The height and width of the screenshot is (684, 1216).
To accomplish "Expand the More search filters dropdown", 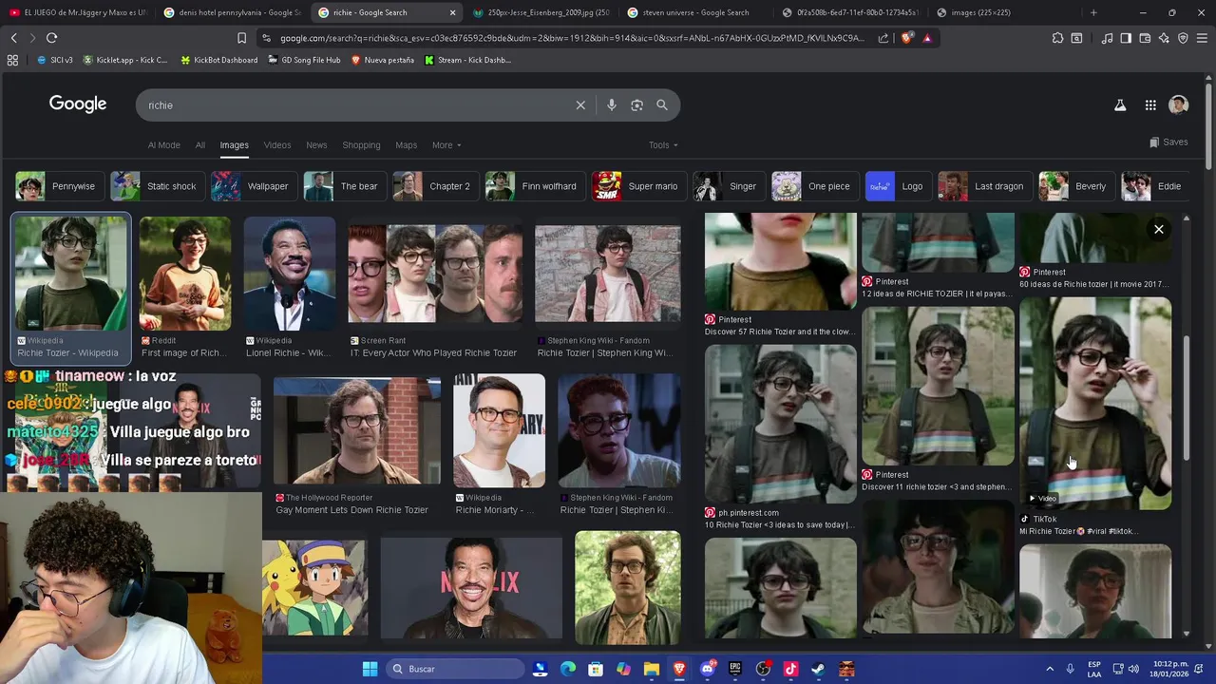I will click(x=446, y=145).
